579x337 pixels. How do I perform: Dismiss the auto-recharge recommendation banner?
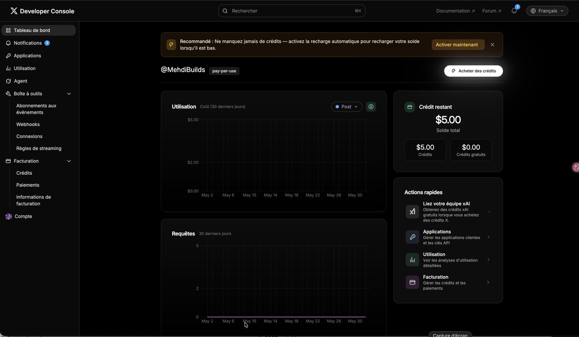492,45
